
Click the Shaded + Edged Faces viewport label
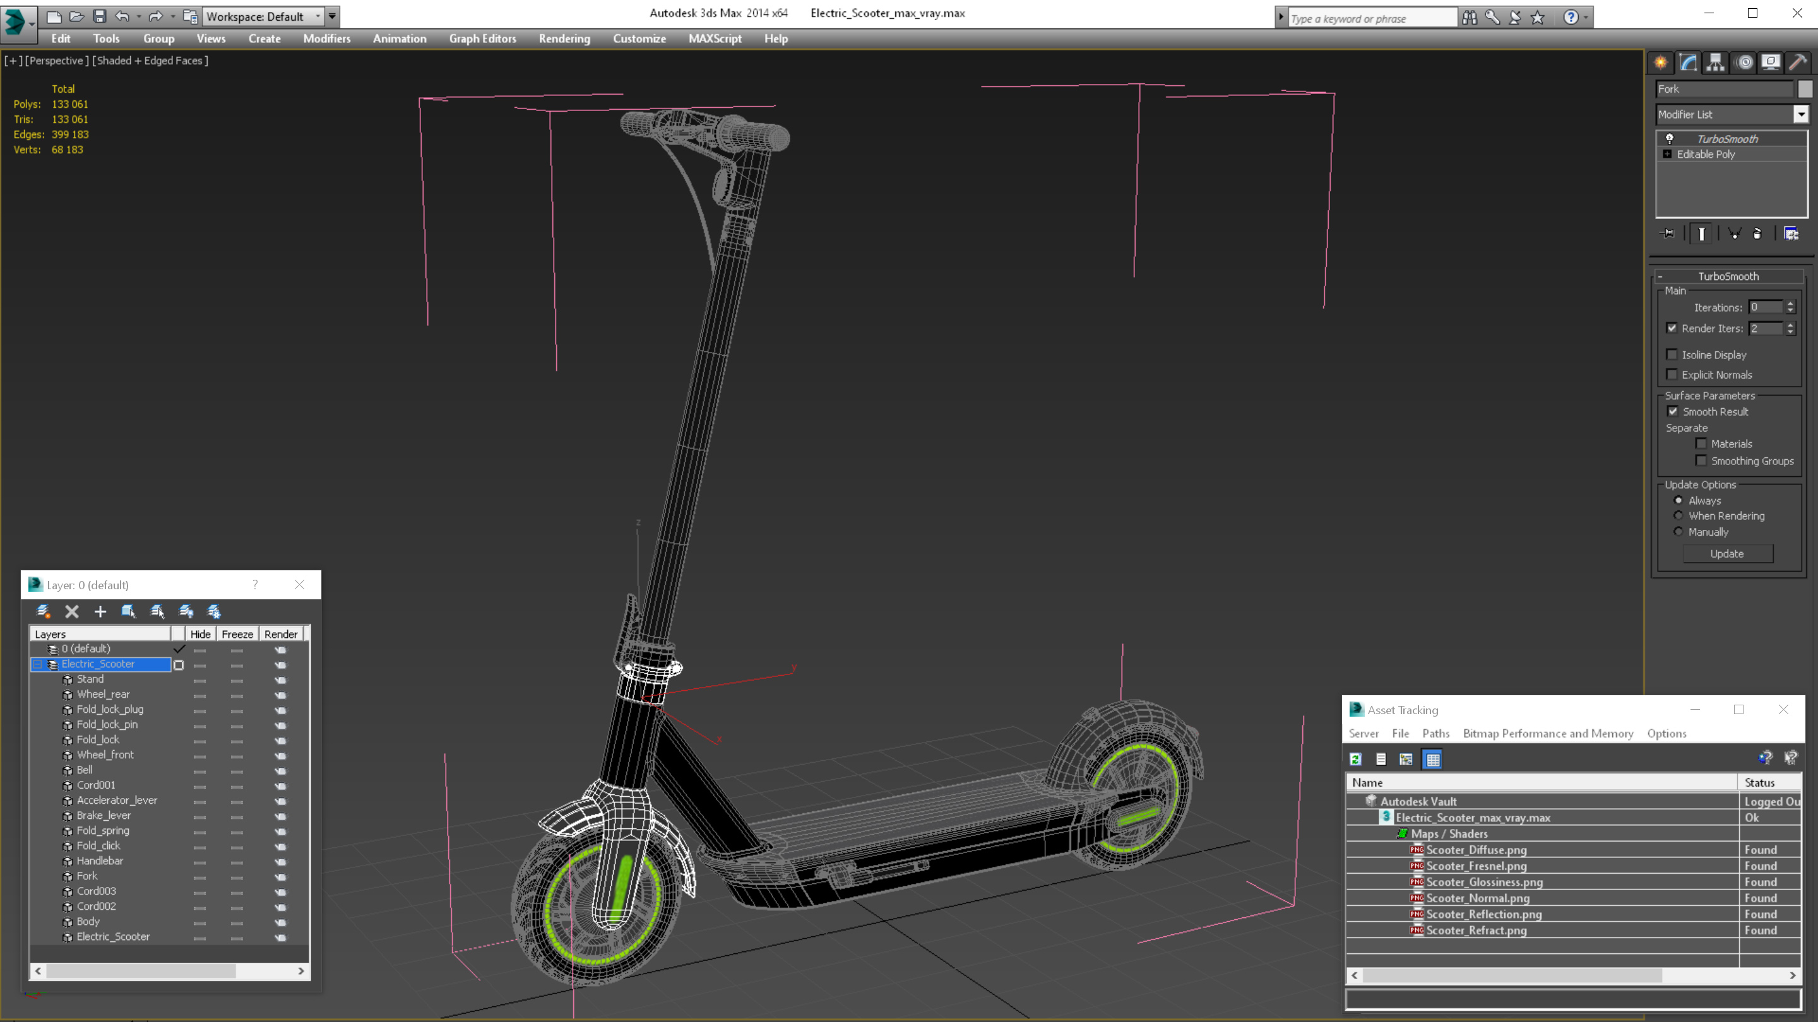[150, 61]
